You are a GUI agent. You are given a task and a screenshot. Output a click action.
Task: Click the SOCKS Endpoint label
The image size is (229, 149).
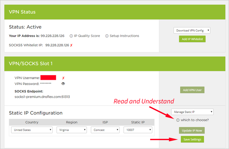click(29, 91)
